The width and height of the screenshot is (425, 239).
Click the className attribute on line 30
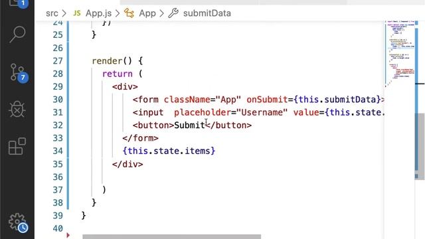pyautogui.click(x=187, y=100)
